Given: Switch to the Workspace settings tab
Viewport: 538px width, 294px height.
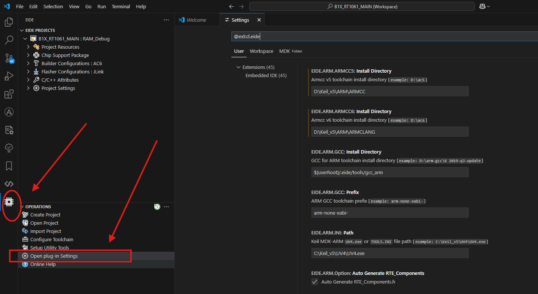Looking at the screenshot, I should (x=261, y=51).
